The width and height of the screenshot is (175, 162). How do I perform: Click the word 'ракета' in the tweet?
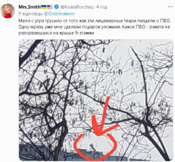(x=155, y=27)
